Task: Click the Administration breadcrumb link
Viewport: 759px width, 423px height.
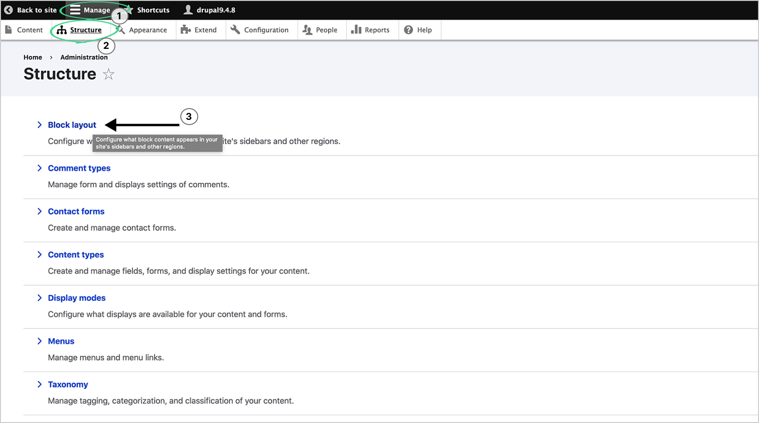Action: pos(84,57)
